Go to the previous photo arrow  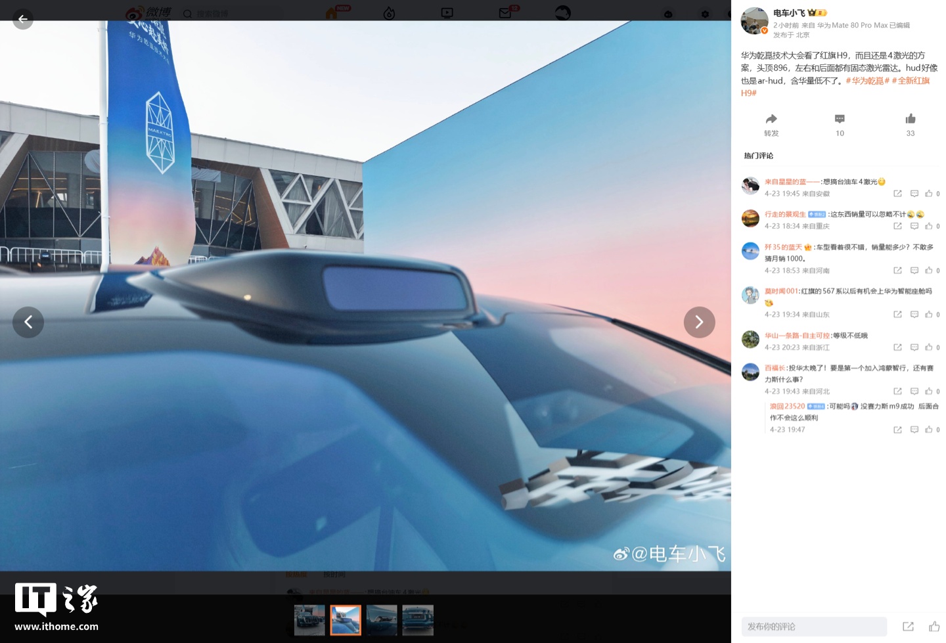click(28, 322)
